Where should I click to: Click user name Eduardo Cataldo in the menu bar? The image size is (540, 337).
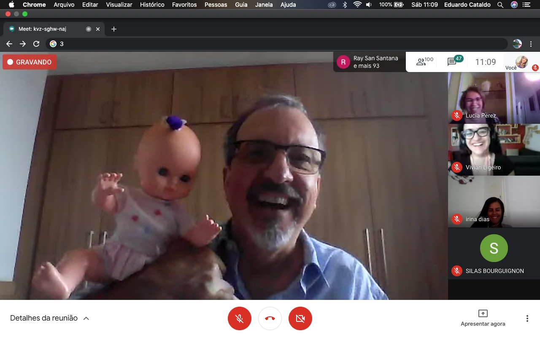tap(467, 5)
